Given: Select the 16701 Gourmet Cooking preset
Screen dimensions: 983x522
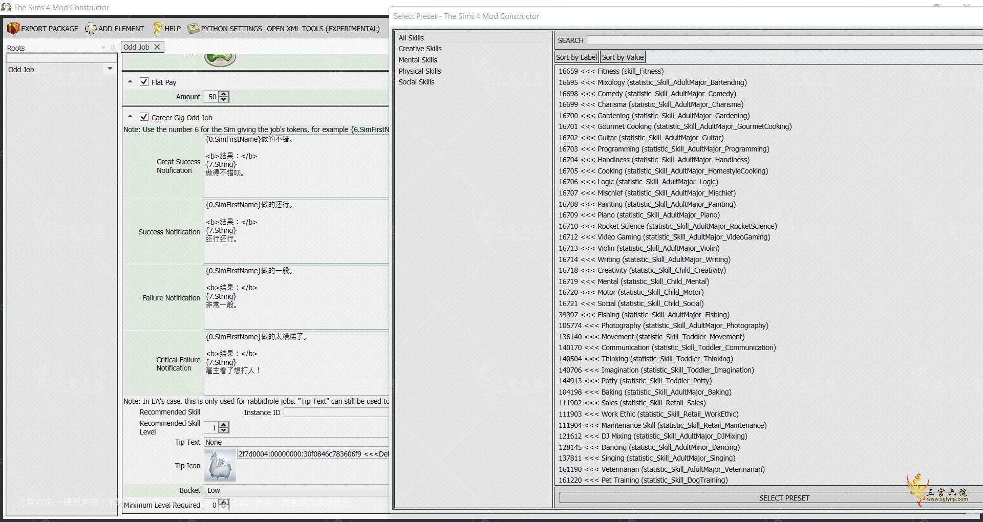Looking at the screenshot, I should click(x=675, y=126).
